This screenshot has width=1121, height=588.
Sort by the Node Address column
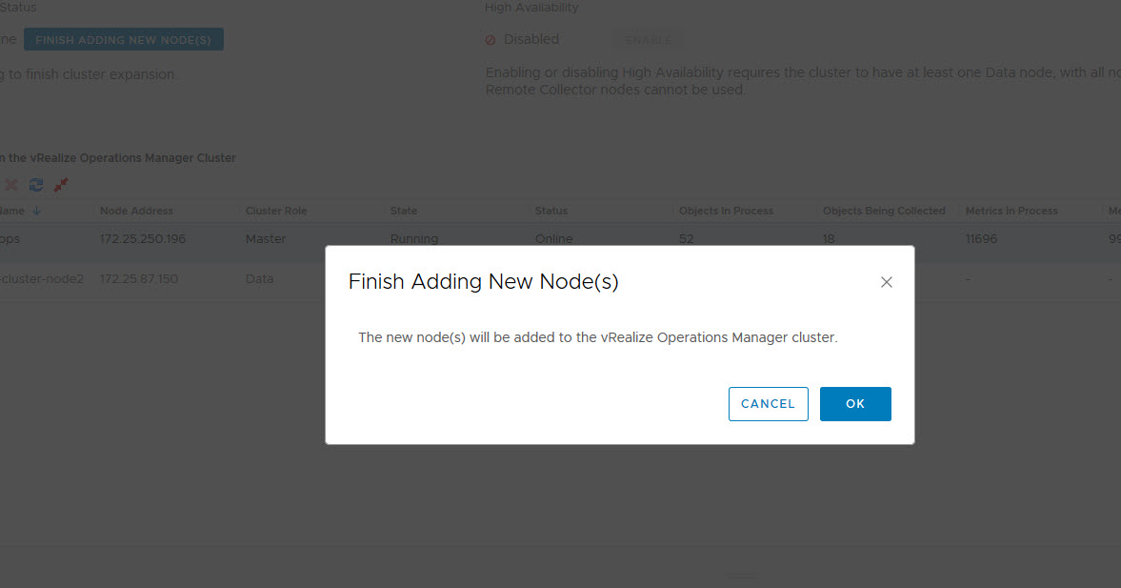click(x=136, y=211)
